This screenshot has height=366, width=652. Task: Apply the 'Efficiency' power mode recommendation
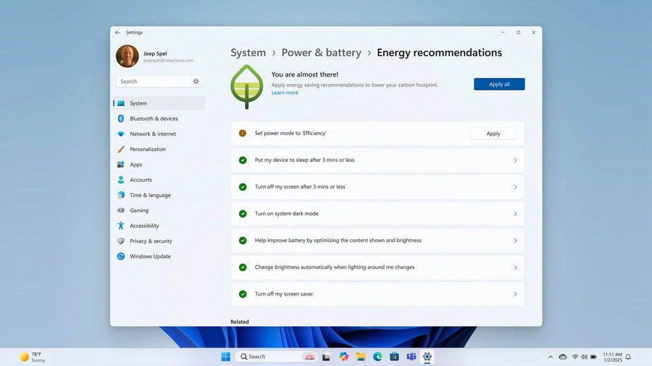pyautogui.click(x=494, y=134)
